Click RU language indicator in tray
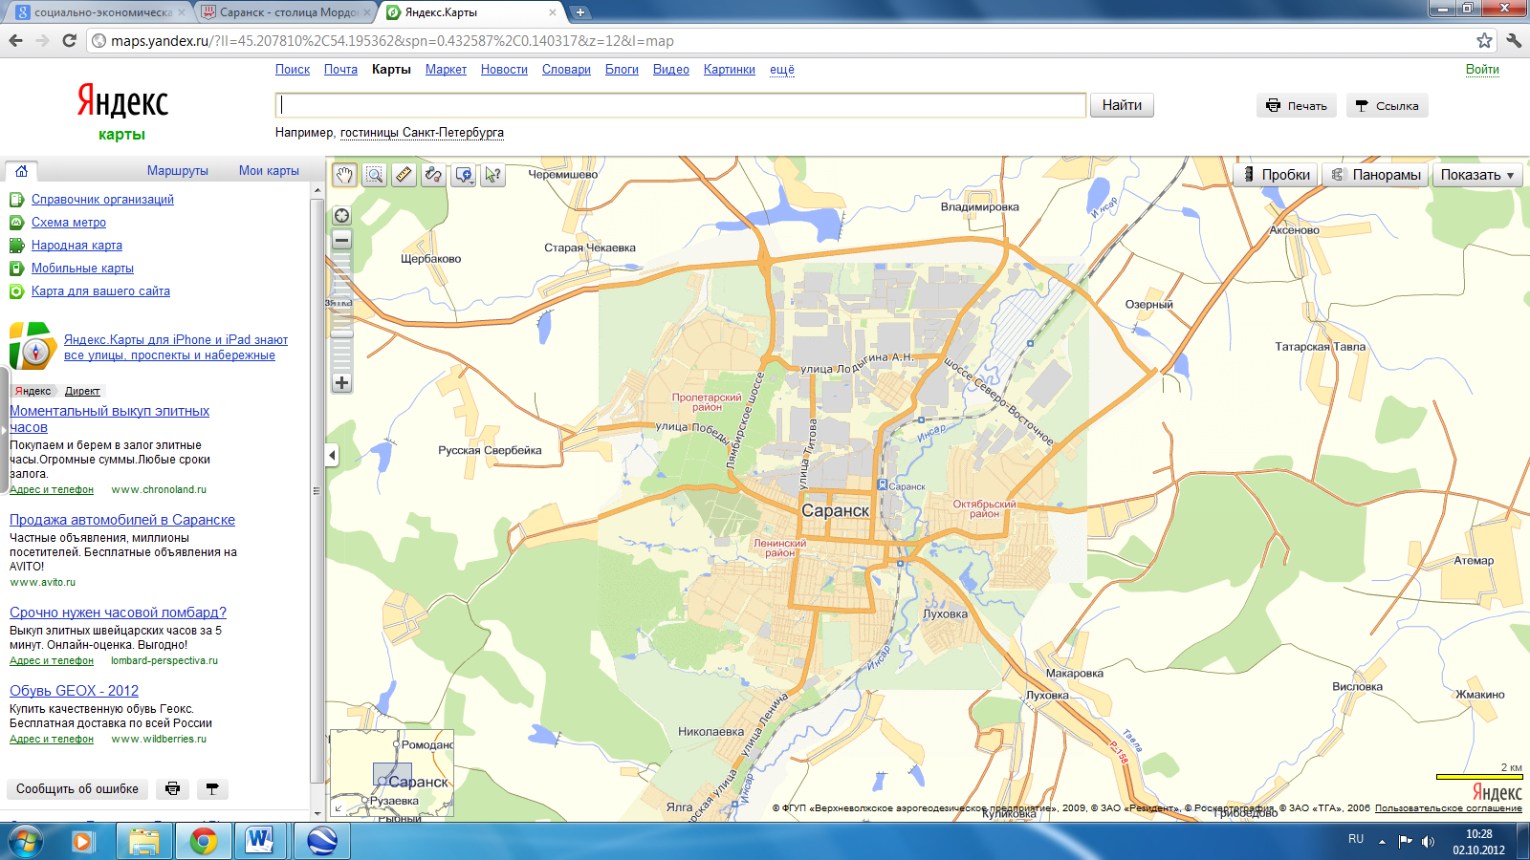Viewport: 1530px width, 860px height. (1356, 839)
